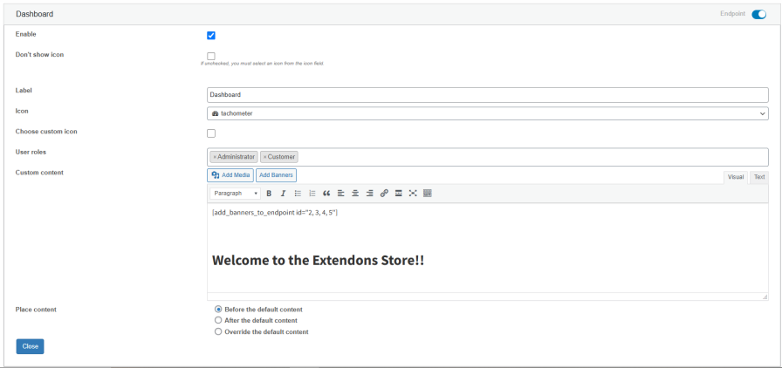Insert a numbered list
Image resolution: width=782 pixels, height=368 pixels.
(312, 194)
